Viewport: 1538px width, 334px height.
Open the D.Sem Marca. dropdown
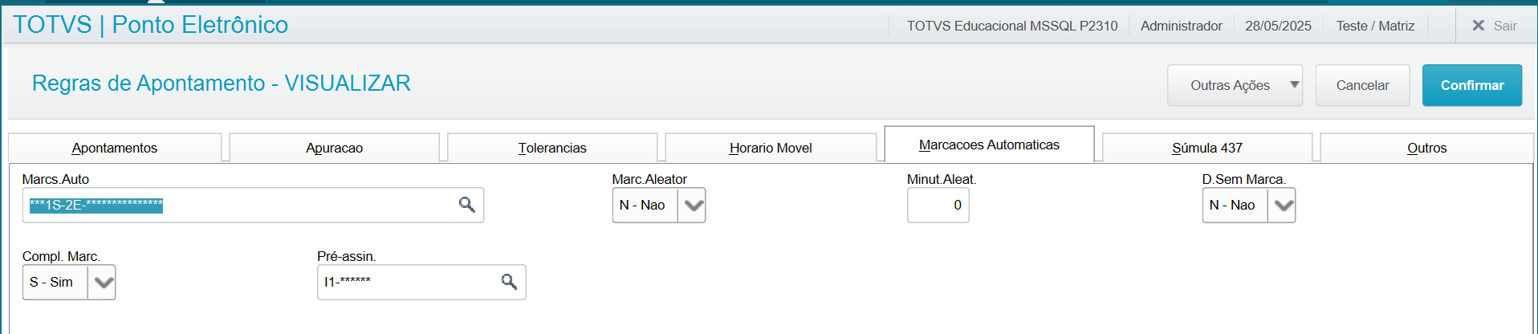click(x=1282, y=206)
